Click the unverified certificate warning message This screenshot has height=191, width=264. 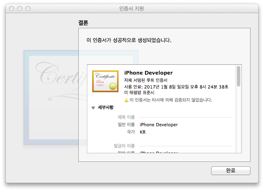click(x=171, y=100)
